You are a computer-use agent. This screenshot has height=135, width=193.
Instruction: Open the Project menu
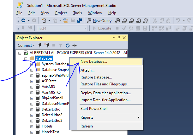click(61, 13)
